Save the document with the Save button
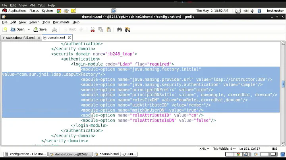Image resolution: width=286 pixels, height=160 pixels. point(40,29)
